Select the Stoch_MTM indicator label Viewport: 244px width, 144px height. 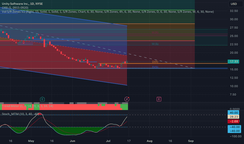coord(20,114)
